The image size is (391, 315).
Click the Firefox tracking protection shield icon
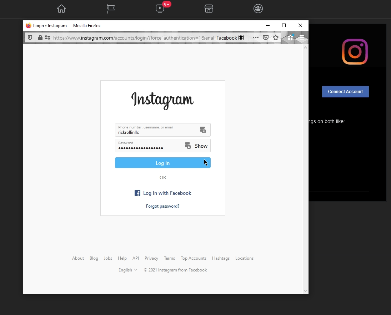pos(30,37)
